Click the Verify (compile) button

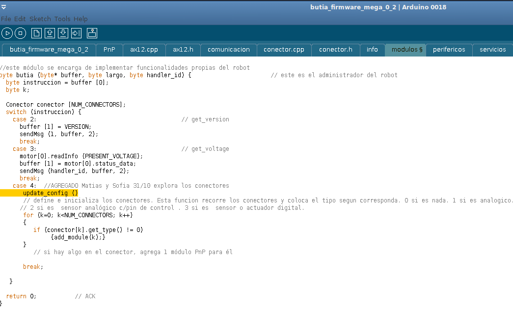point(7,33)
